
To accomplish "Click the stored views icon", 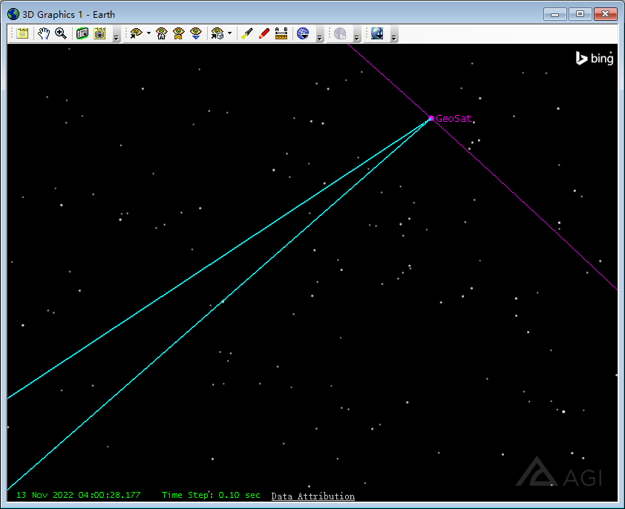I will (217, 33).
